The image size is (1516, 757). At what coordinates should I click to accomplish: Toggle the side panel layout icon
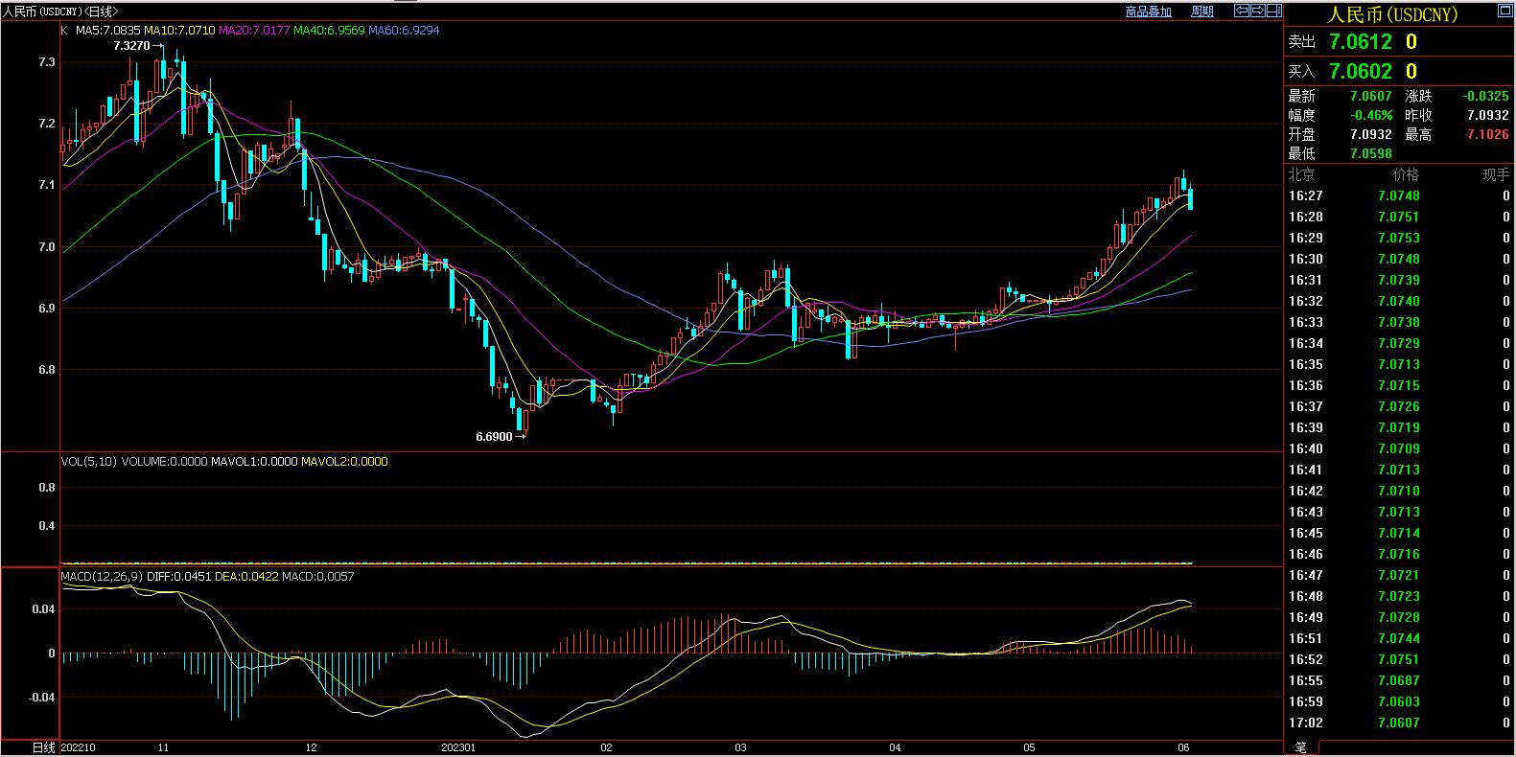point(1273,11)
